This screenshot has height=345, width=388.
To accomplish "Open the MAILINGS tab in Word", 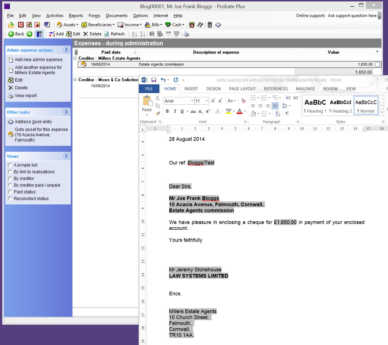I will tap(305, 89).
